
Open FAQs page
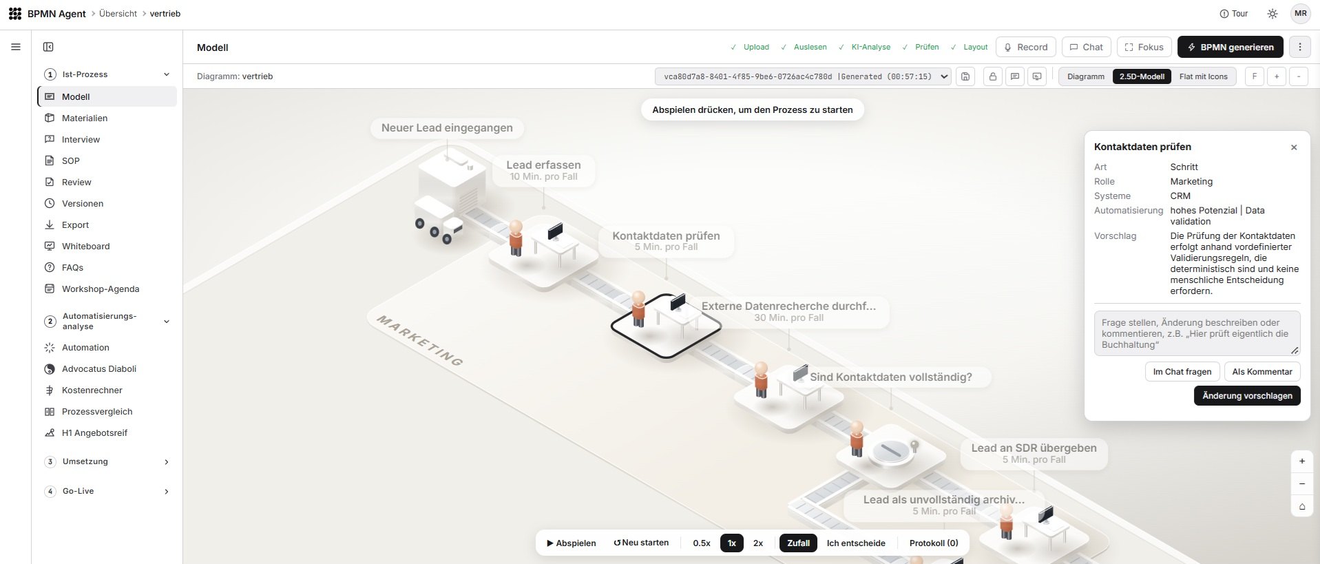pyautogui.click(x=107, y=267)
